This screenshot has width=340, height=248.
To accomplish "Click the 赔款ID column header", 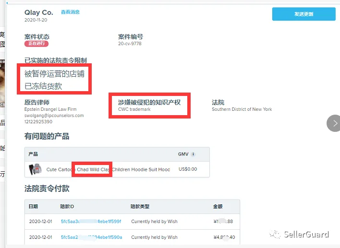I will click(67, 206).
